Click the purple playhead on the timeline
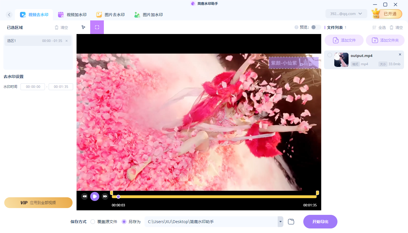 [118, 197]
